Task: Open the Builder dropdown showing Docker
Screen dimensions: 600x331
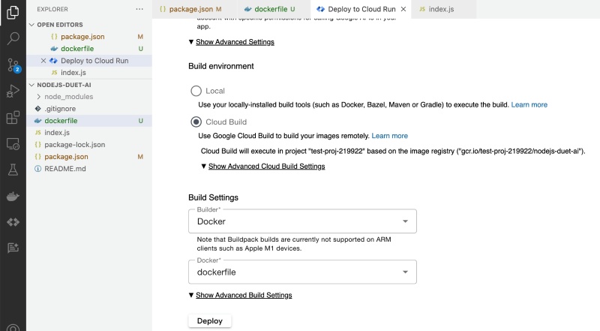Action: (302, 221)
